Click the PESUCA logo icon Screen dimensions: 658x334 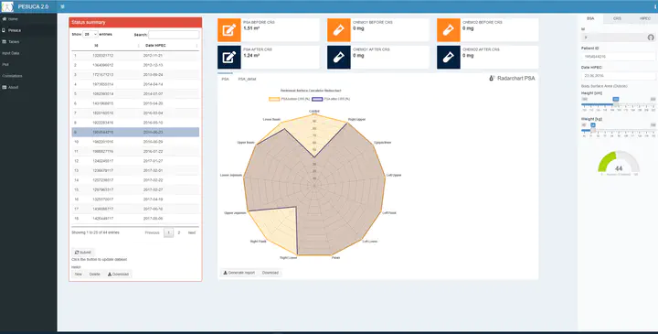tap(7, 6)
